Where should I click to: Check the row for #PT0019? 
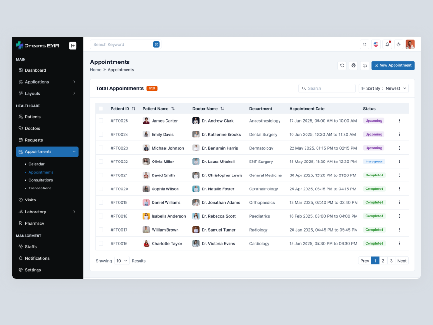point(101,202)
